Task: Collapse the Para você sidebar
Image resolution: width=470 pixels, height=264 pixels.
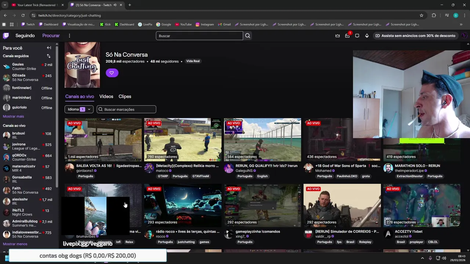Action: (49, 48)
